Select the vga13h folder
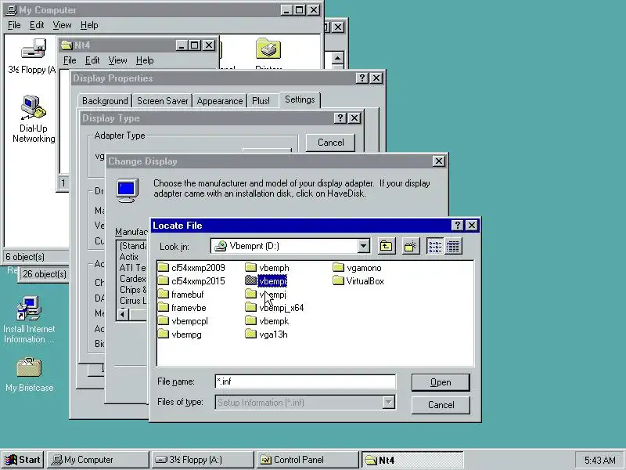This screenshot has width=626, height=470. click(x=266, y=334)
